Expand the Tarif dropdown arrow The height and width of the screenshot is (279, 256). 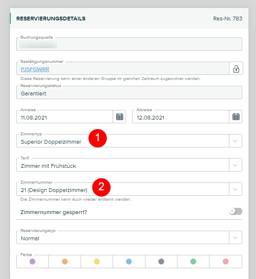click(x=236, y=165)
